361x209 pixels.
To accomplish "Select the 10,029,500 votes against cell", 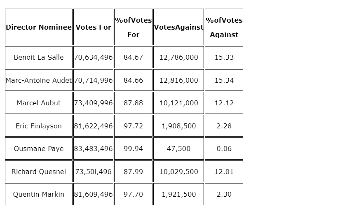I will [x=178, y=172].
